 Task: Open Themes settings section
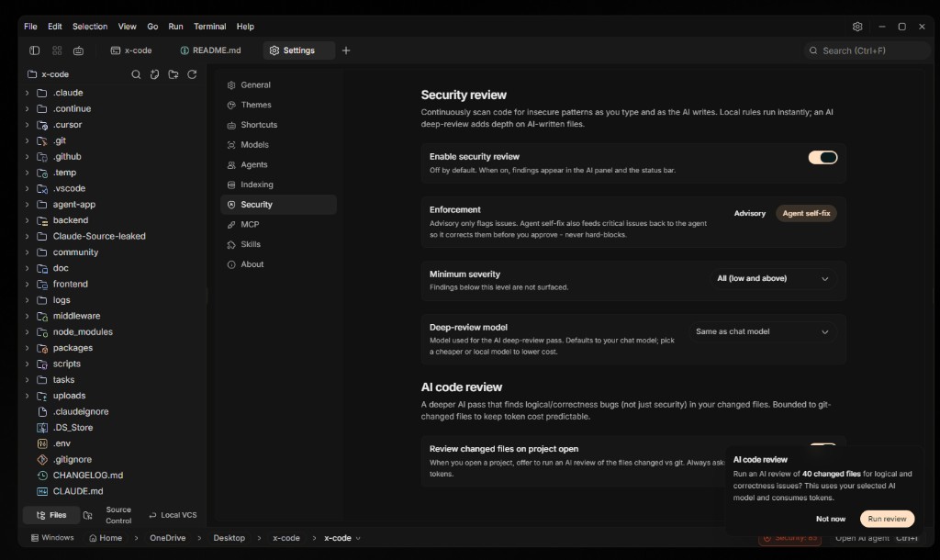(278, 105)
